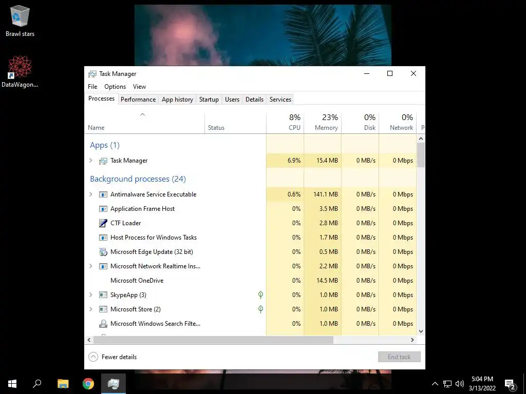Viewport: 526px width, 394px height.
Task: Click the 14.5 MB memory value
Action: pyautogui.click(x=327, y=281)
